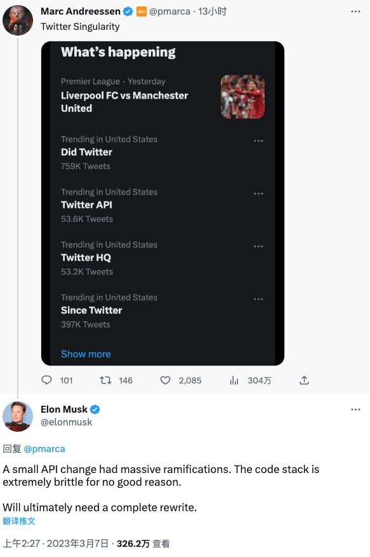
Task: Open more options for Marc Andreessen's tweet
Action: click(355, 11)
